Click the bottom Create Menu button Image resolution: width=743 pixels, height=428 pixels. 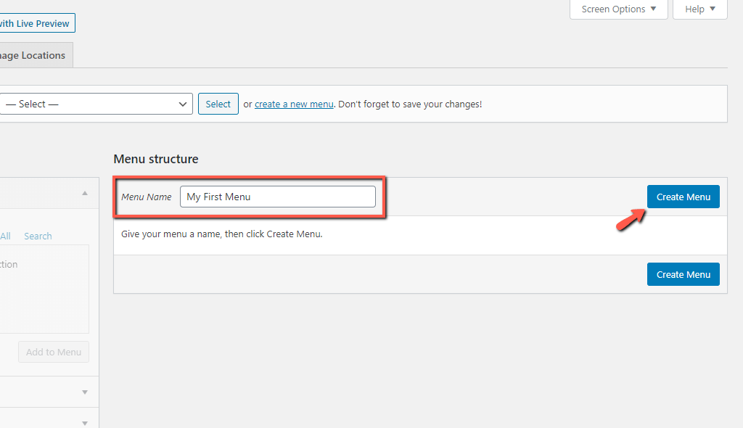684,274
